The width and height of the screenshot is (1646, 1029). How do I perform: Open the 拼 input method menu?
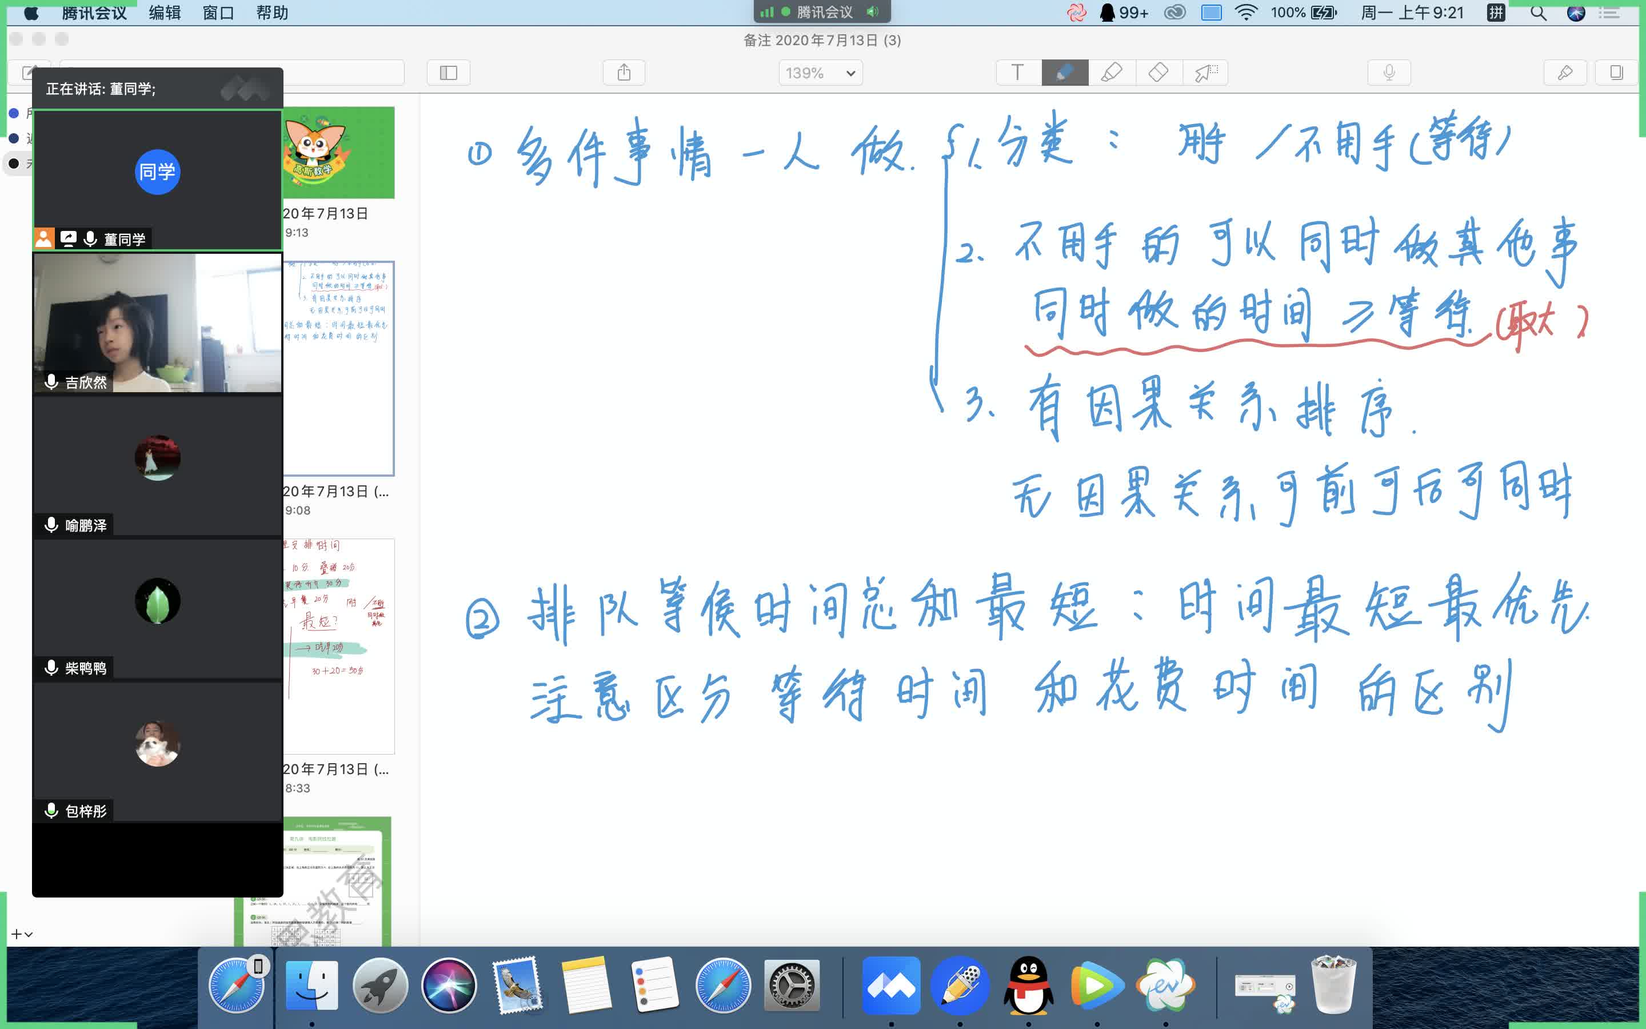(1496, 12)
